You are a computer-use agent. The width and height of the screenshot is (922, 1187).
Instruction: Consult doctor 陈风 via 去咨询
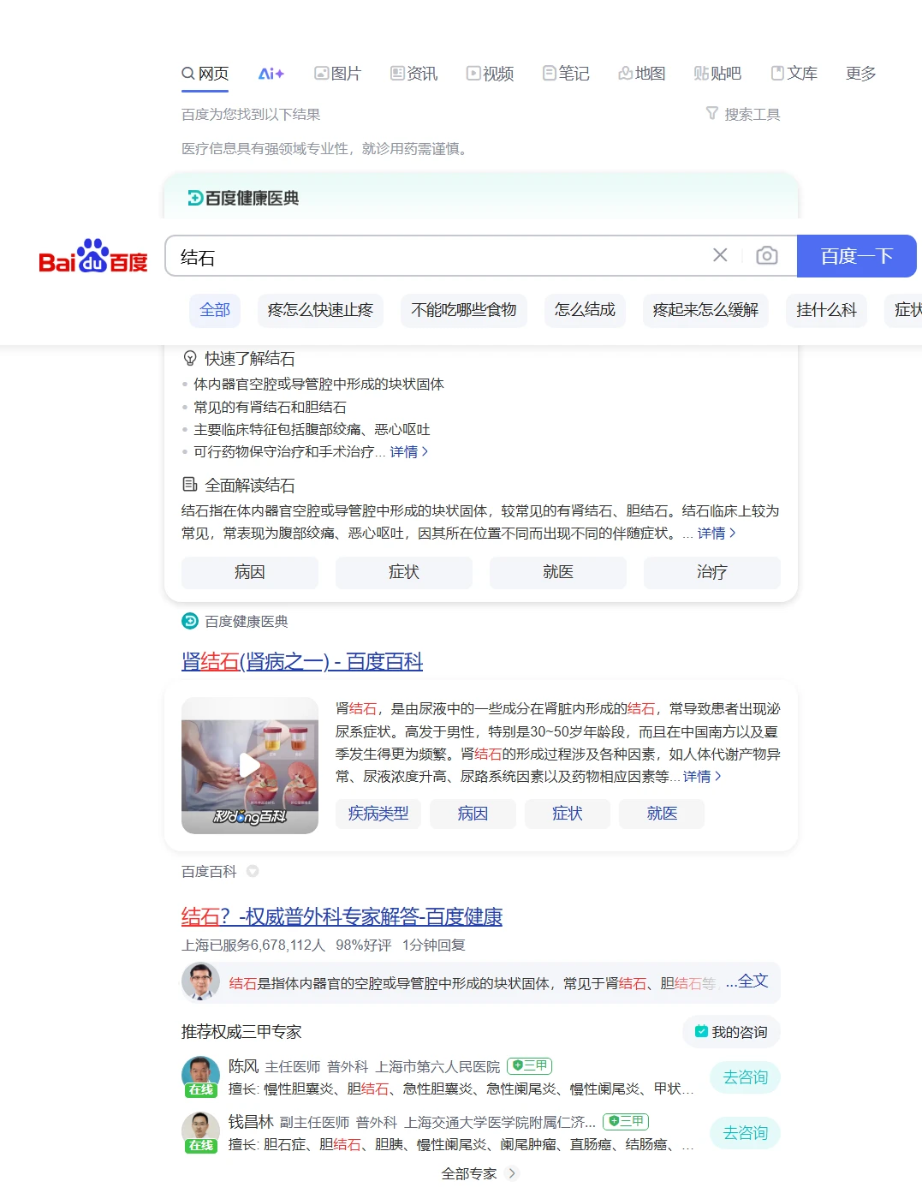point(745,1077)
